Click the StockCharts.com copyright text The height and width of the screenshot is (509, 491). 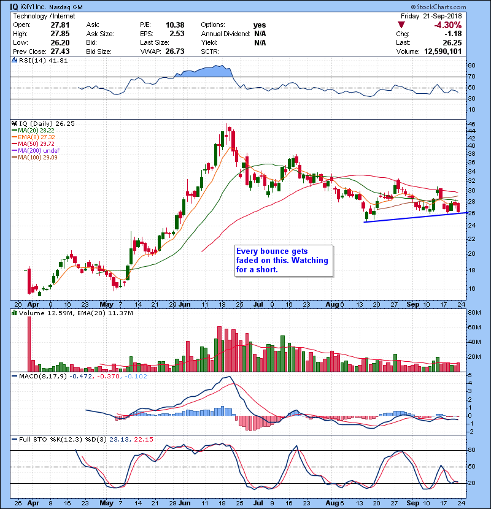pos(438,7)
